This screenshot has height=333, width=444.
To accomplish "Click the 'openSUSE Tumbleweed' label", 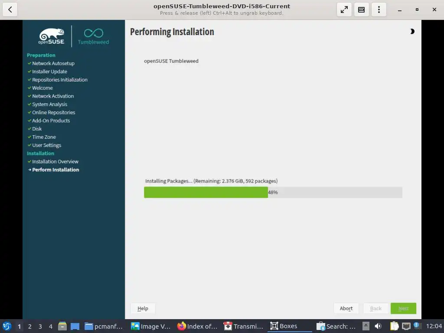I will (x=171, y=61).
